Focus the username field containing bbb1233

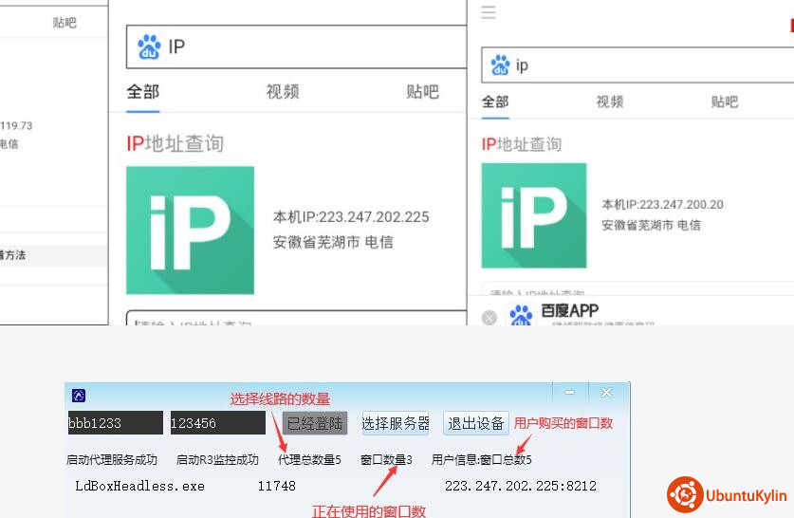(x=115, y=423)
